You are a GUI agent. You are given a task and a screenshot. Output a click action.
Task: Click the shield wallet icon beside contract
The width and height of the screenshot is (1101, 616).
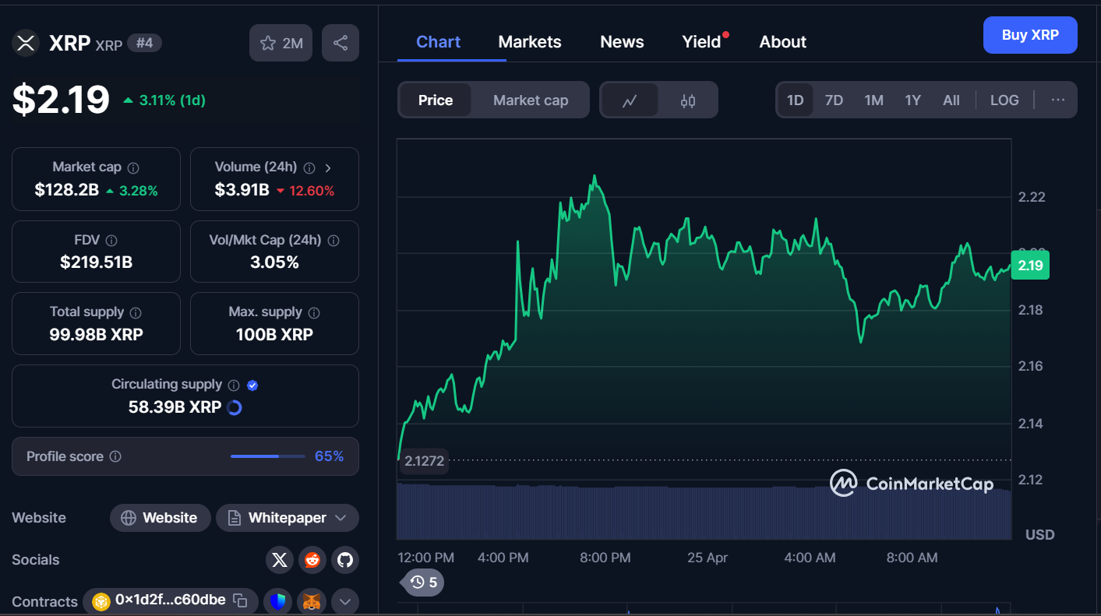tap(278, 601)
